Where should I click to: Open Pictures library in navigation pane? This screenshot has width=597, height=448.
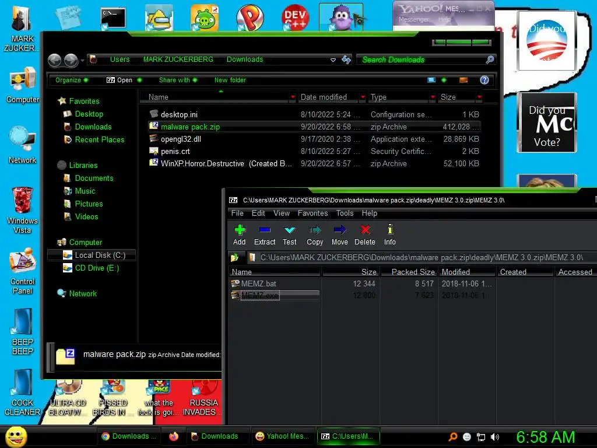click(89, 204)
